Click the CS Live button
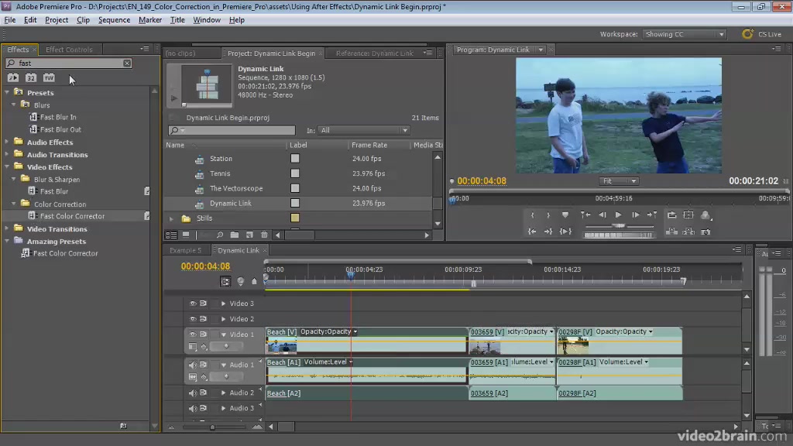This screenshot has width=793, height=446. pyautogui.click(x=762, y=34)
